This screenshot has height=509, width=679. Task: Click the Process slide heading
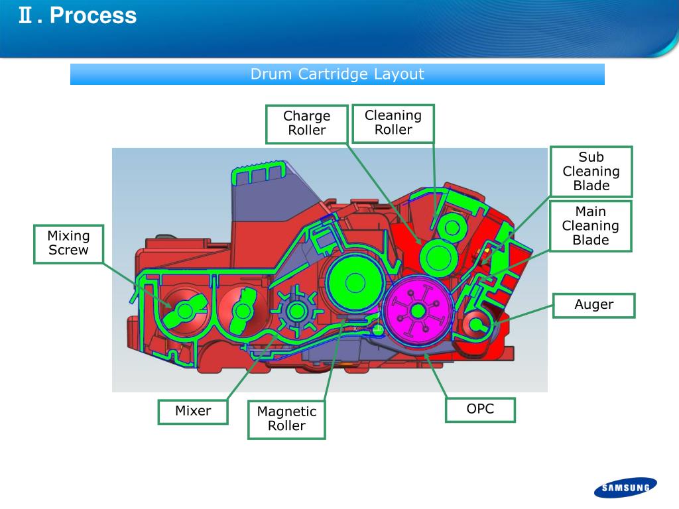(x=78, y=16)
